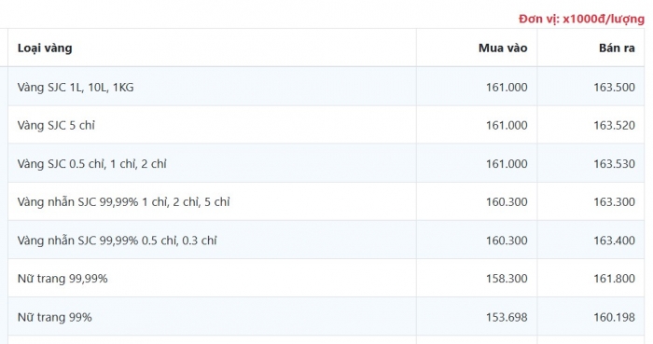Click the 161.800 sell price value
This screenshot has width=653, height=344.
click(614, 279)
